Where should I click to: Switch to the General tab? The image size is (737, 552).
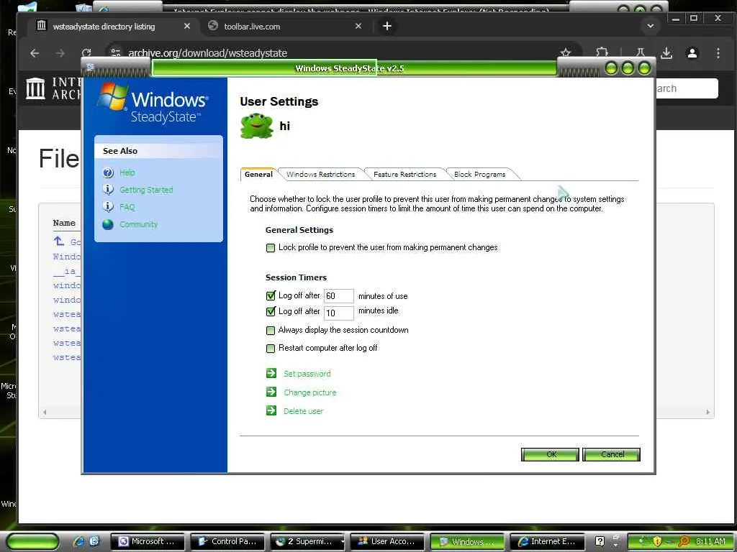[x=258, y=174]
